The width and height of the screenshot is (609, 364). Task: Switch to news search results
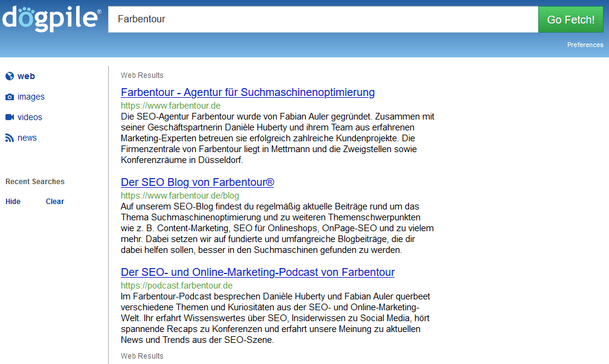(x=27, y=138)
